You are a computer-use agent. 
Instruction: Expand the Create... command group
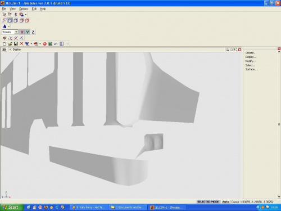pos(251,53)
